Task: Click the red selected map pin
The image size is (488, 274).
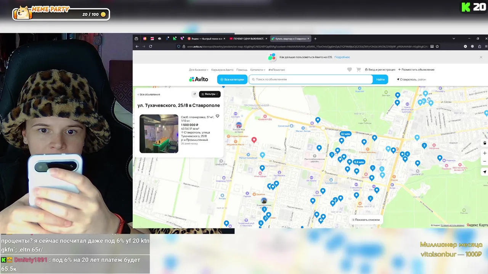Action: coord(254,140)
